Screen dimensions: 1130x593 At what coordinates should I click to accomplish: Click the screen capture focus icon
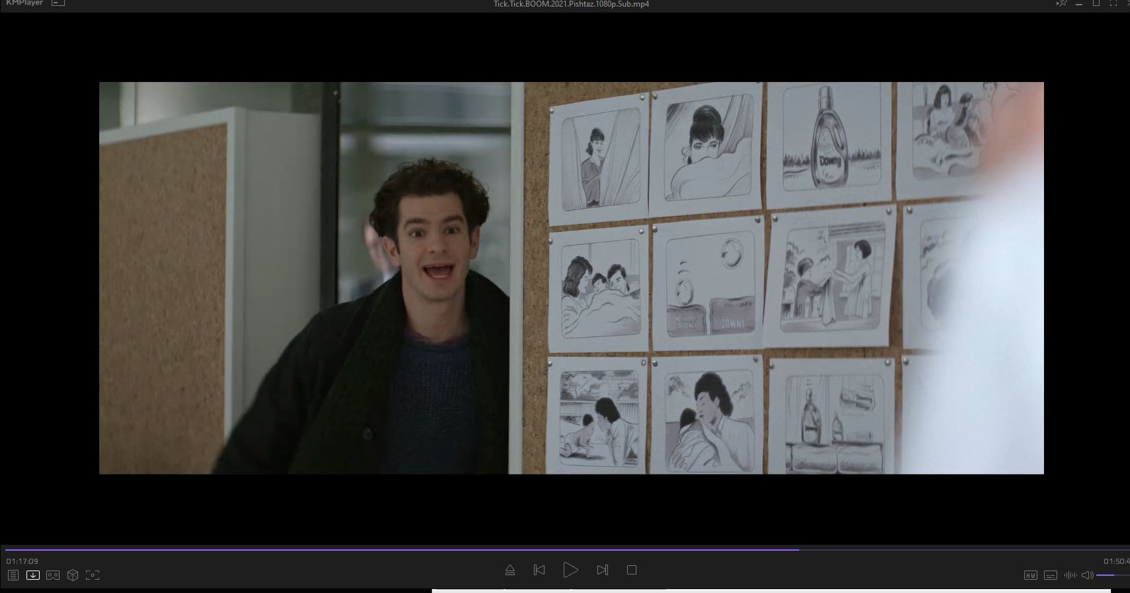pos(93,575)
